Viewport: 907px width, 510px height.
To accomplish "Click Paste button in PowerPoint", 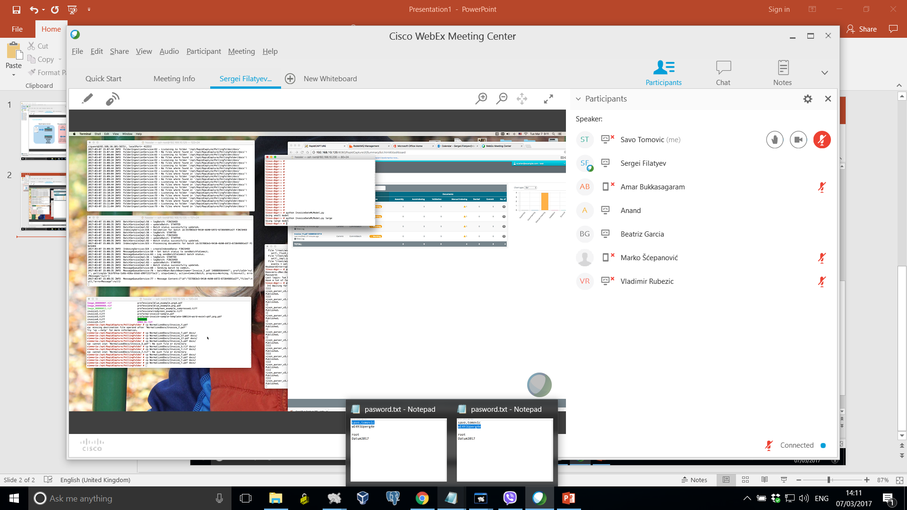I will point(13,56).
